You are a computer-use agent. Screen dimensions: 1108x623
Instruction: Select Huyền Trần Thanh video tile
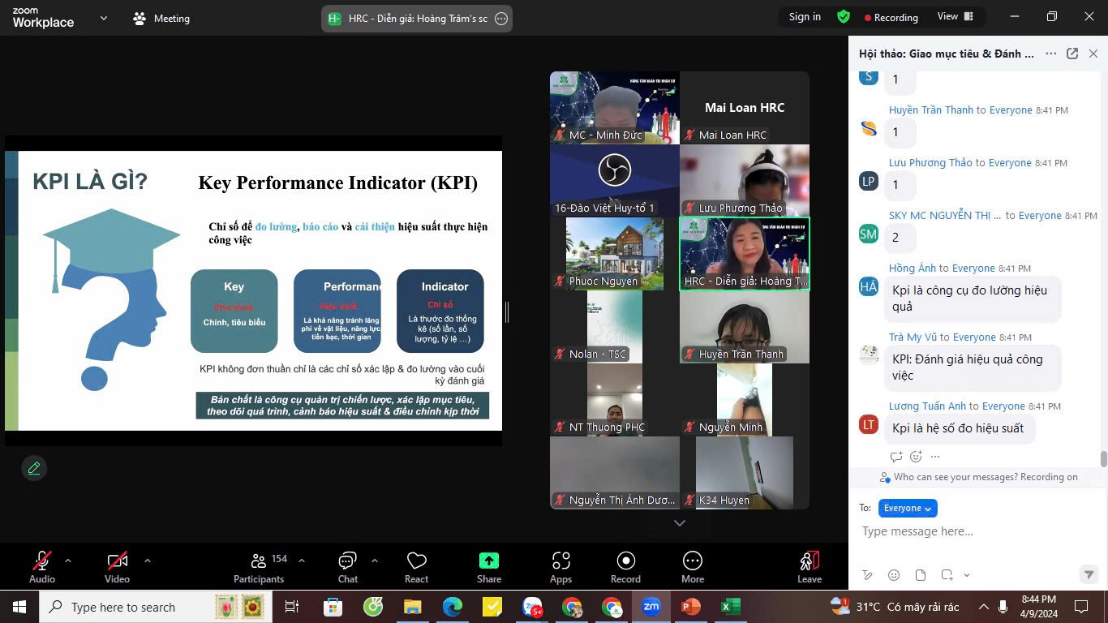745,327
